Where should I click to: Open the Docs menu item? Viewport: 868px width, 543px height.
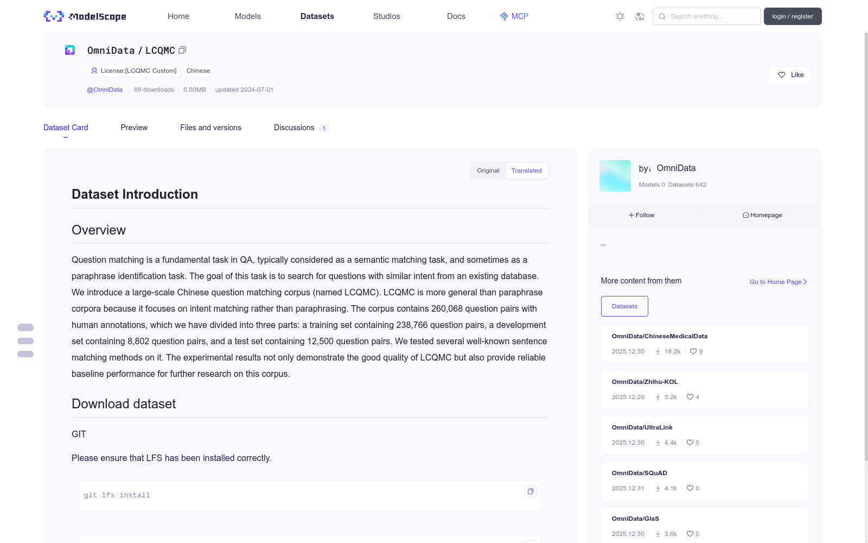pyautogui.click(x=456, y=16)
